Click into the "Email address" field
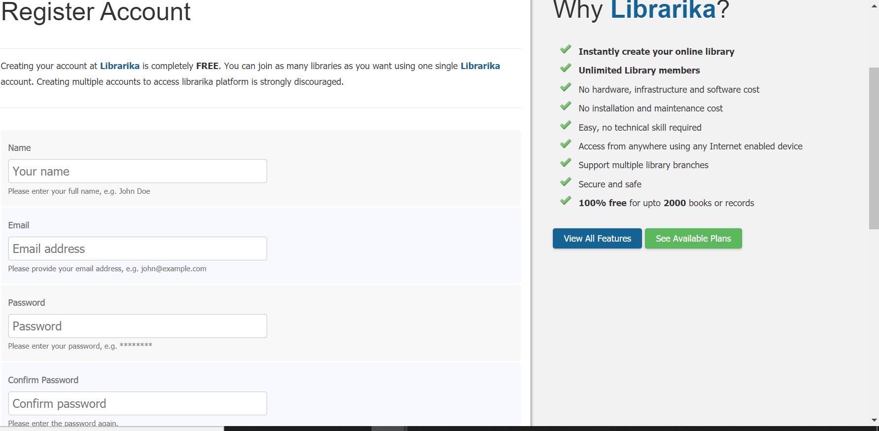 click(x=137, y=249)
